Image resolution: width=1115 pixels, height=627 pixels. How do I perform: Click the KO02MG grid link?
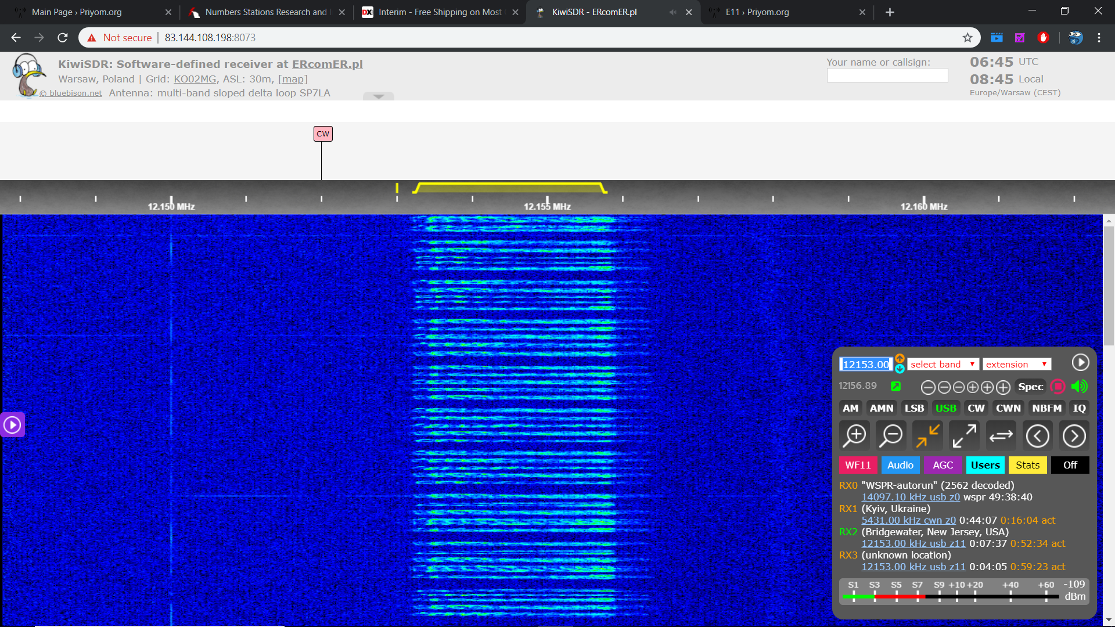coord(195,79)
